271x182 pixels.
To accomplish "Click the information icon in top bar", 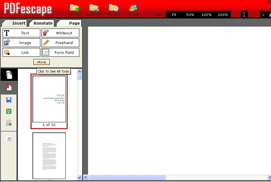I will point(264,15).
